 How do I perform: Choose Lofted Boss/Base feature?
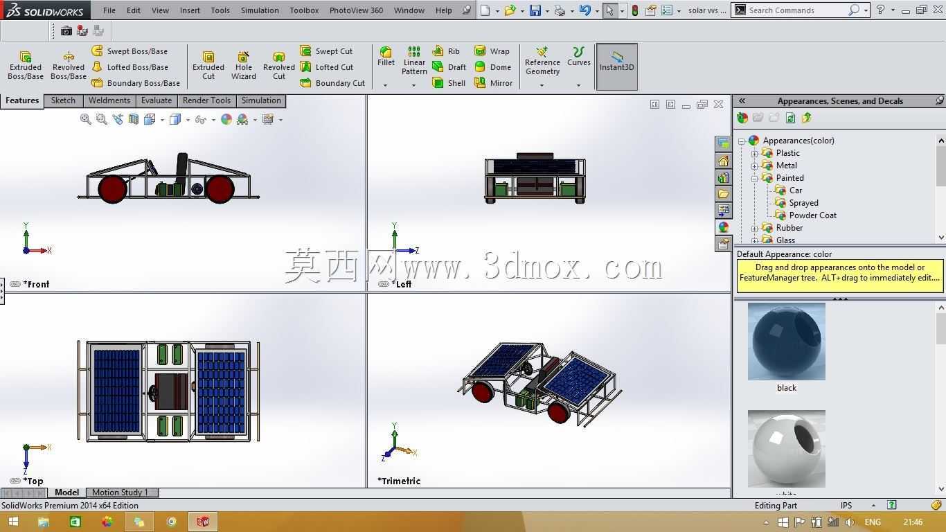pyautogui.click(x=130, y=67)
